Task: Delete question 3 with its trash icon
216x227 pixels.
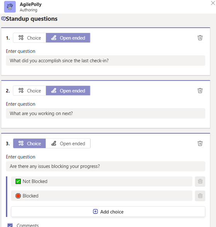Action: click(x=200, y=143)
